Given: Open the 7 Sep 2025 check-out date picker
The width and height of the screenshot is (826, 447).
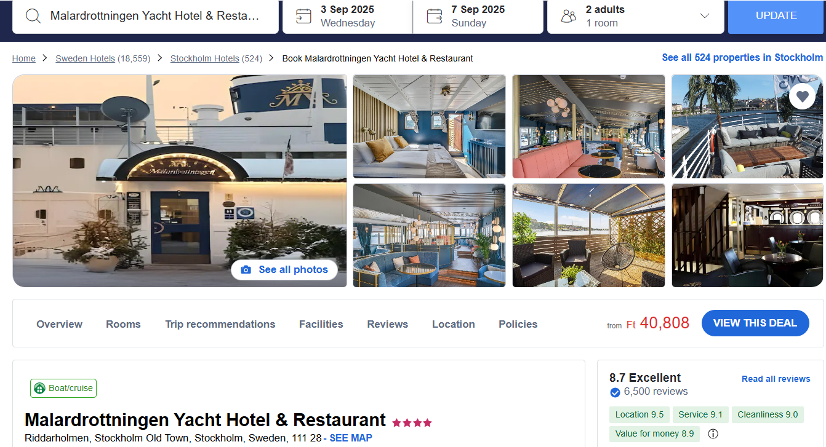Looking at the screenshot, I should 478,16.
